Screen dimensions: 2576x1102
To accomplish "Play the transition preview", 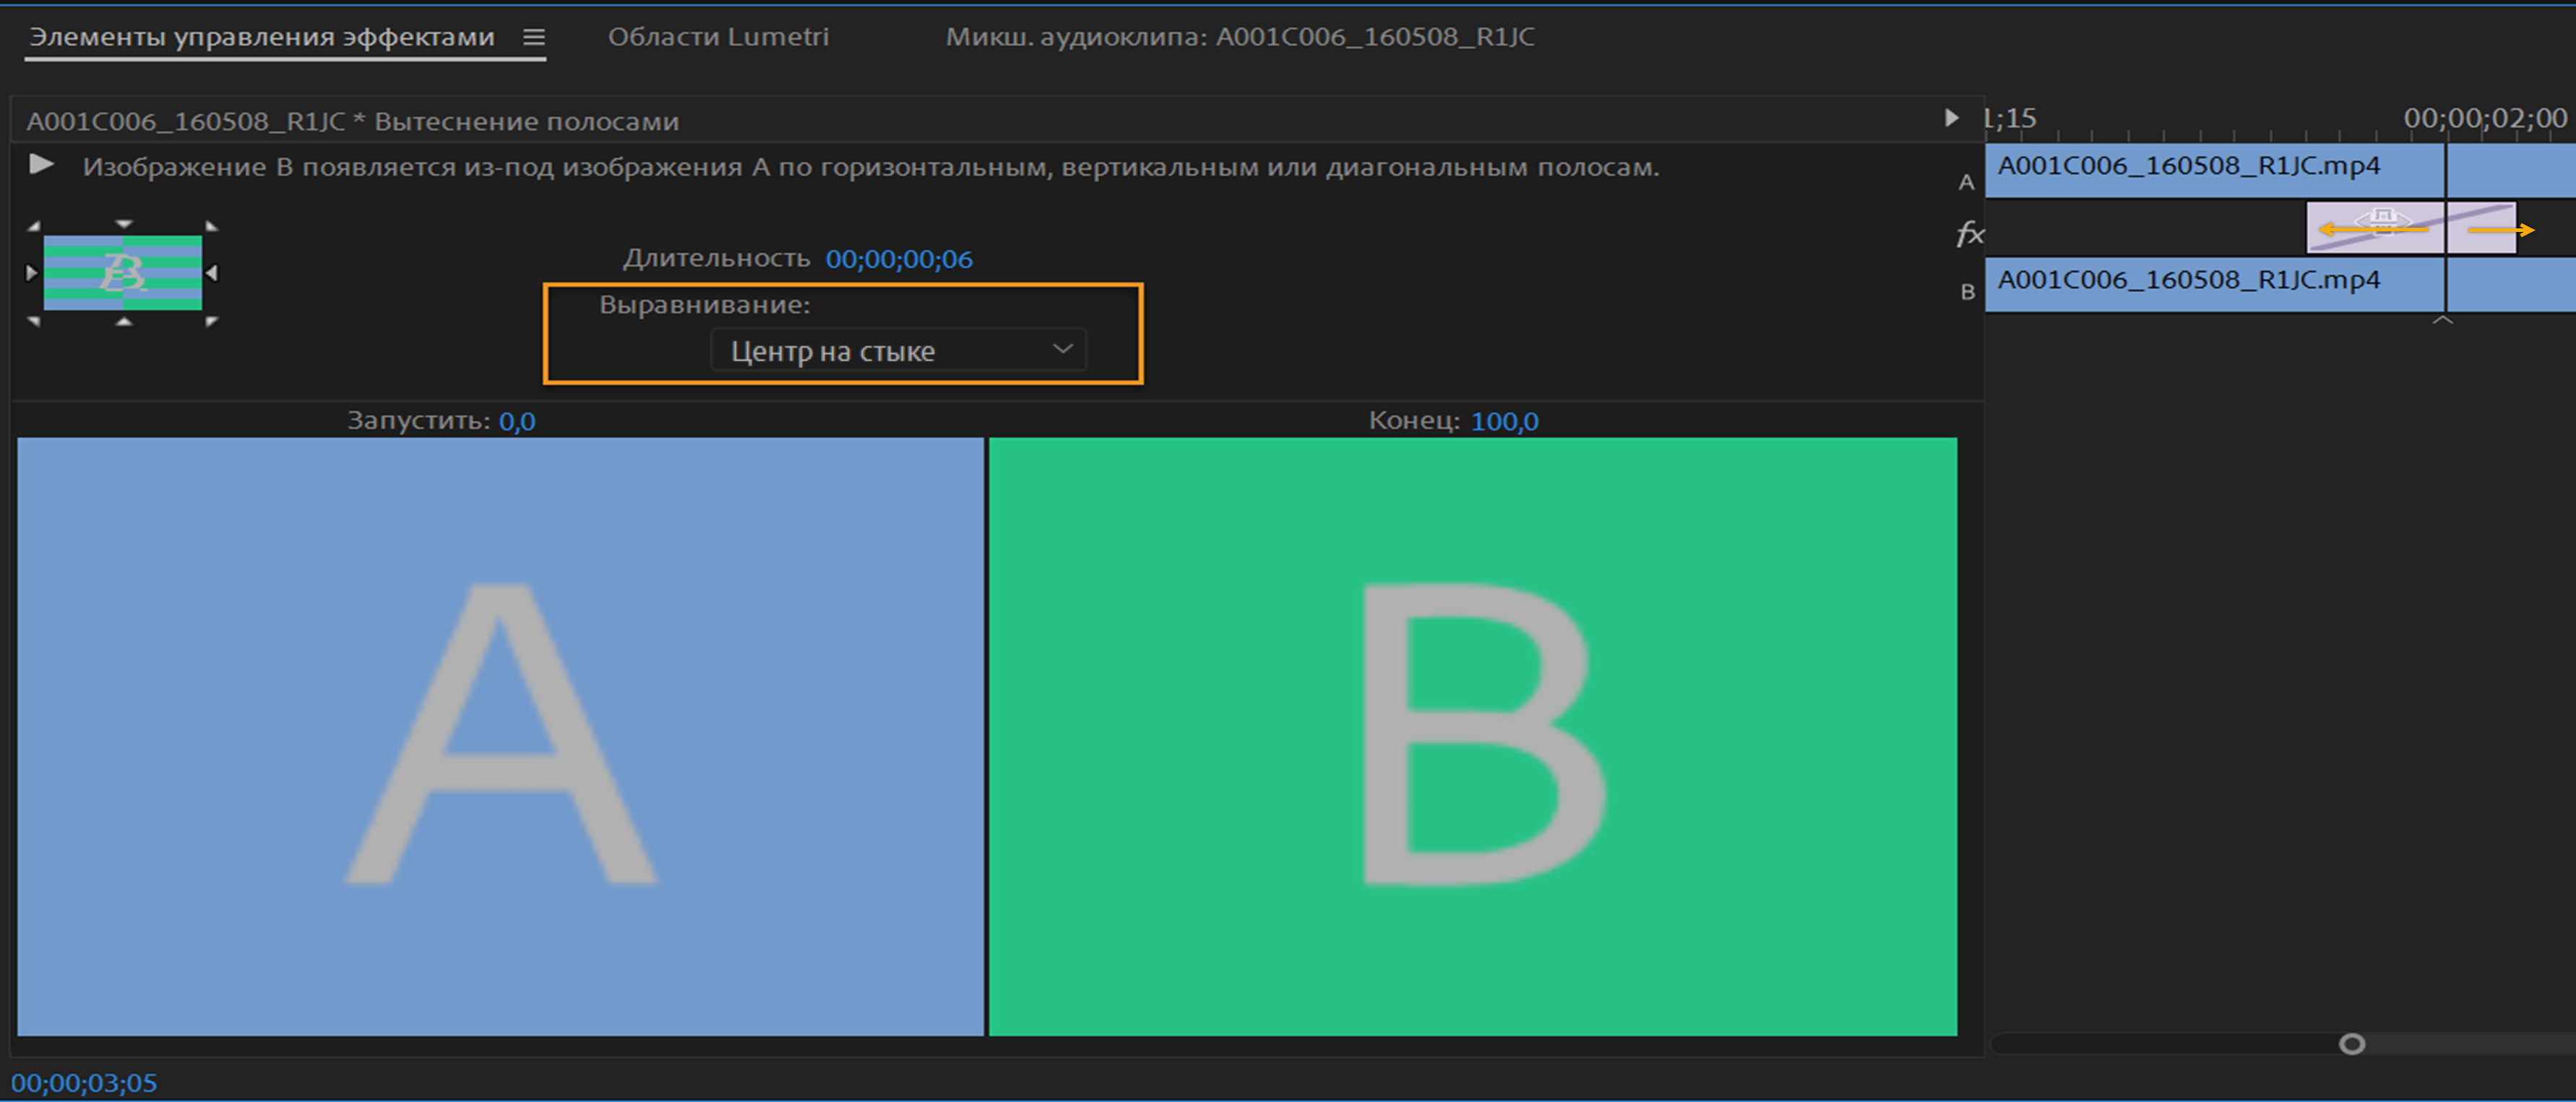I will click(x=41, y=164).
